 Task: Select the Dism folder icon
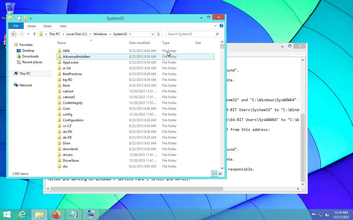(59, 143)
